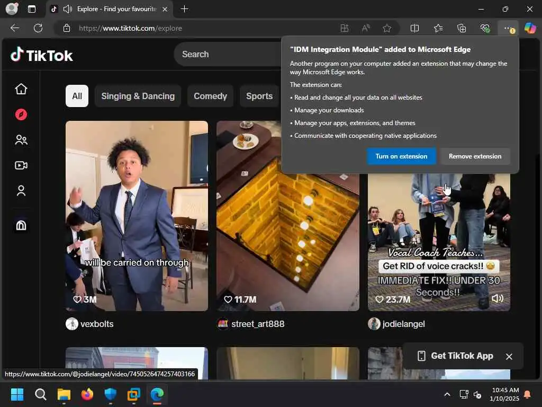Select the Sports category
The height and width of the screenshot is (407, 542).
pyautogui.click(x=259, y=96)
